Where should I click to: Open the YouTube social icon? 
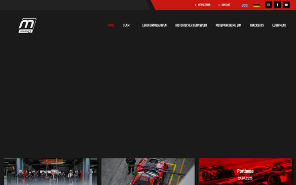click(286, 5)
